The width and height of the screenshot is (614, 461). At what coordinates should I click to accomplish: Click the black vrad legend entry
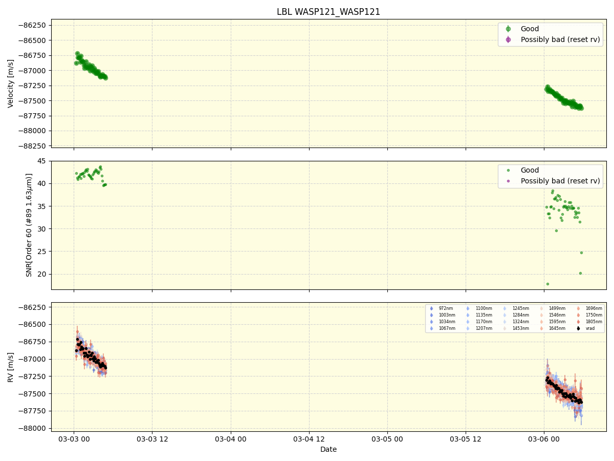585,328
